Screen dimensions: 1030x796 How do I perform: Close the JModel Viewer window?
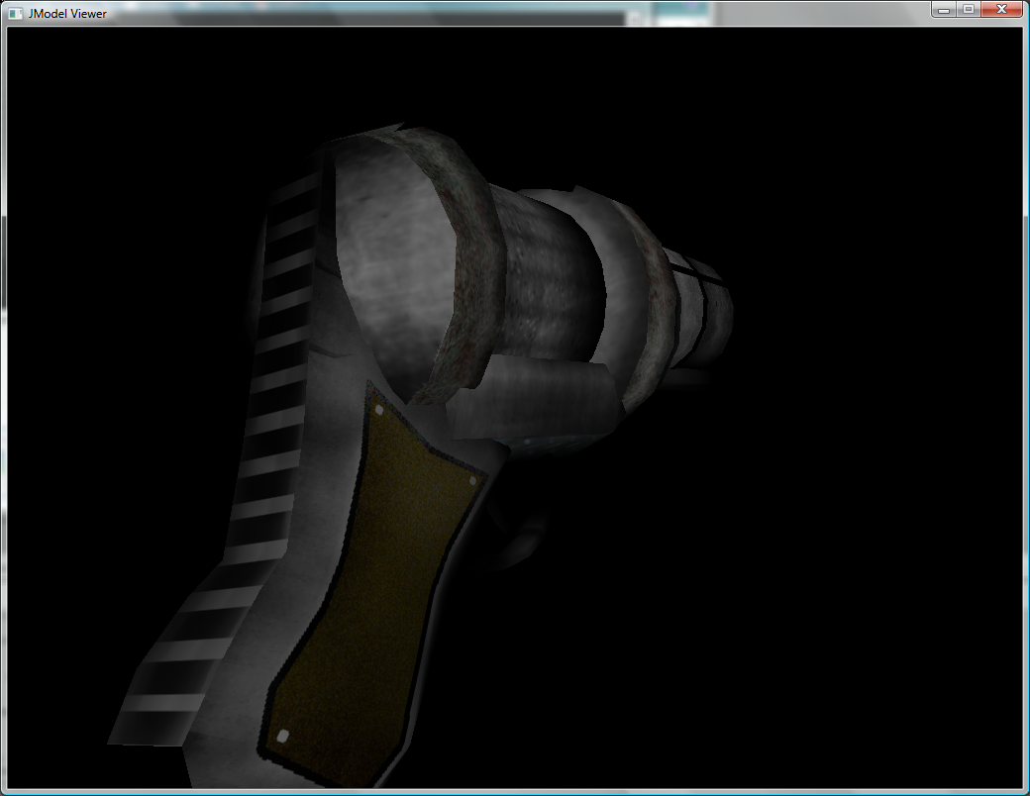coord(1001,10)
